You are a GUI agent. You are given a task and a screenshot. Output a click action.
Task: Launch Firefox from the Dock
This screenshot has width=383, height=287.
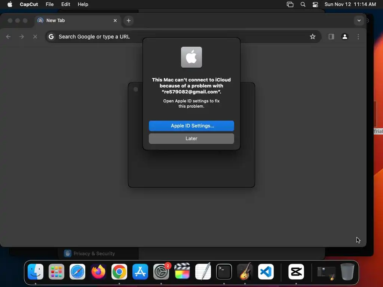tap(98, 272)
